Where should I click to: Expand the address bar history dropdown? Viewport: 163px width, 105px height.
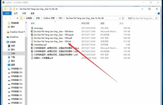(120, 18)
